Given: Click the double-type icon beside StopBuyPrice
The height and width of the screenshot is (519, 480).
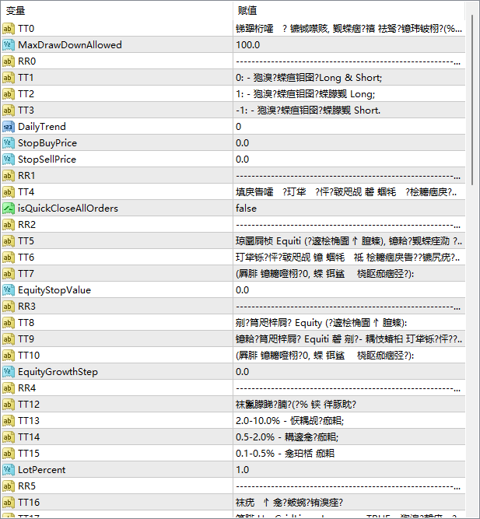Looking at the screenshot, I should point(9,143).
